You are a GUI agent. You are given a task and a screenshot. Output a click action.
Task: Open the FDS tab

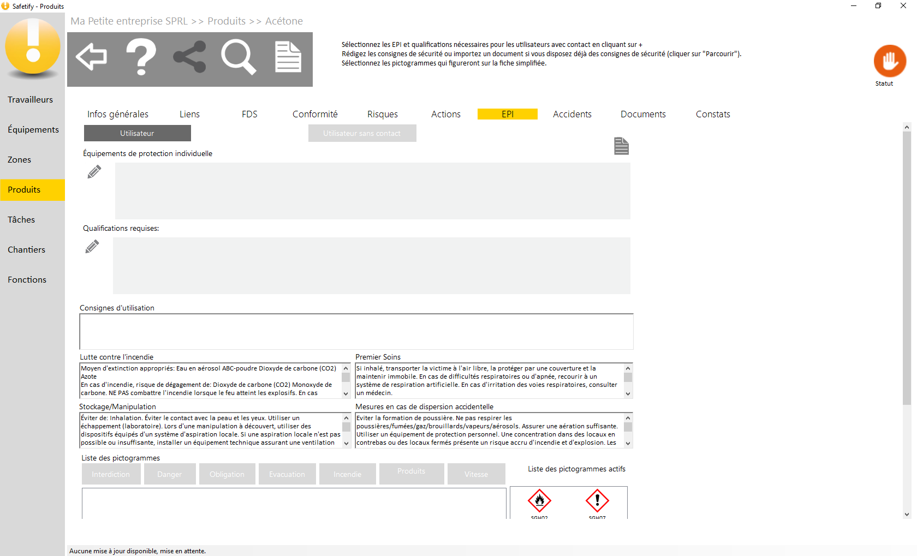[x=249, y=114]
